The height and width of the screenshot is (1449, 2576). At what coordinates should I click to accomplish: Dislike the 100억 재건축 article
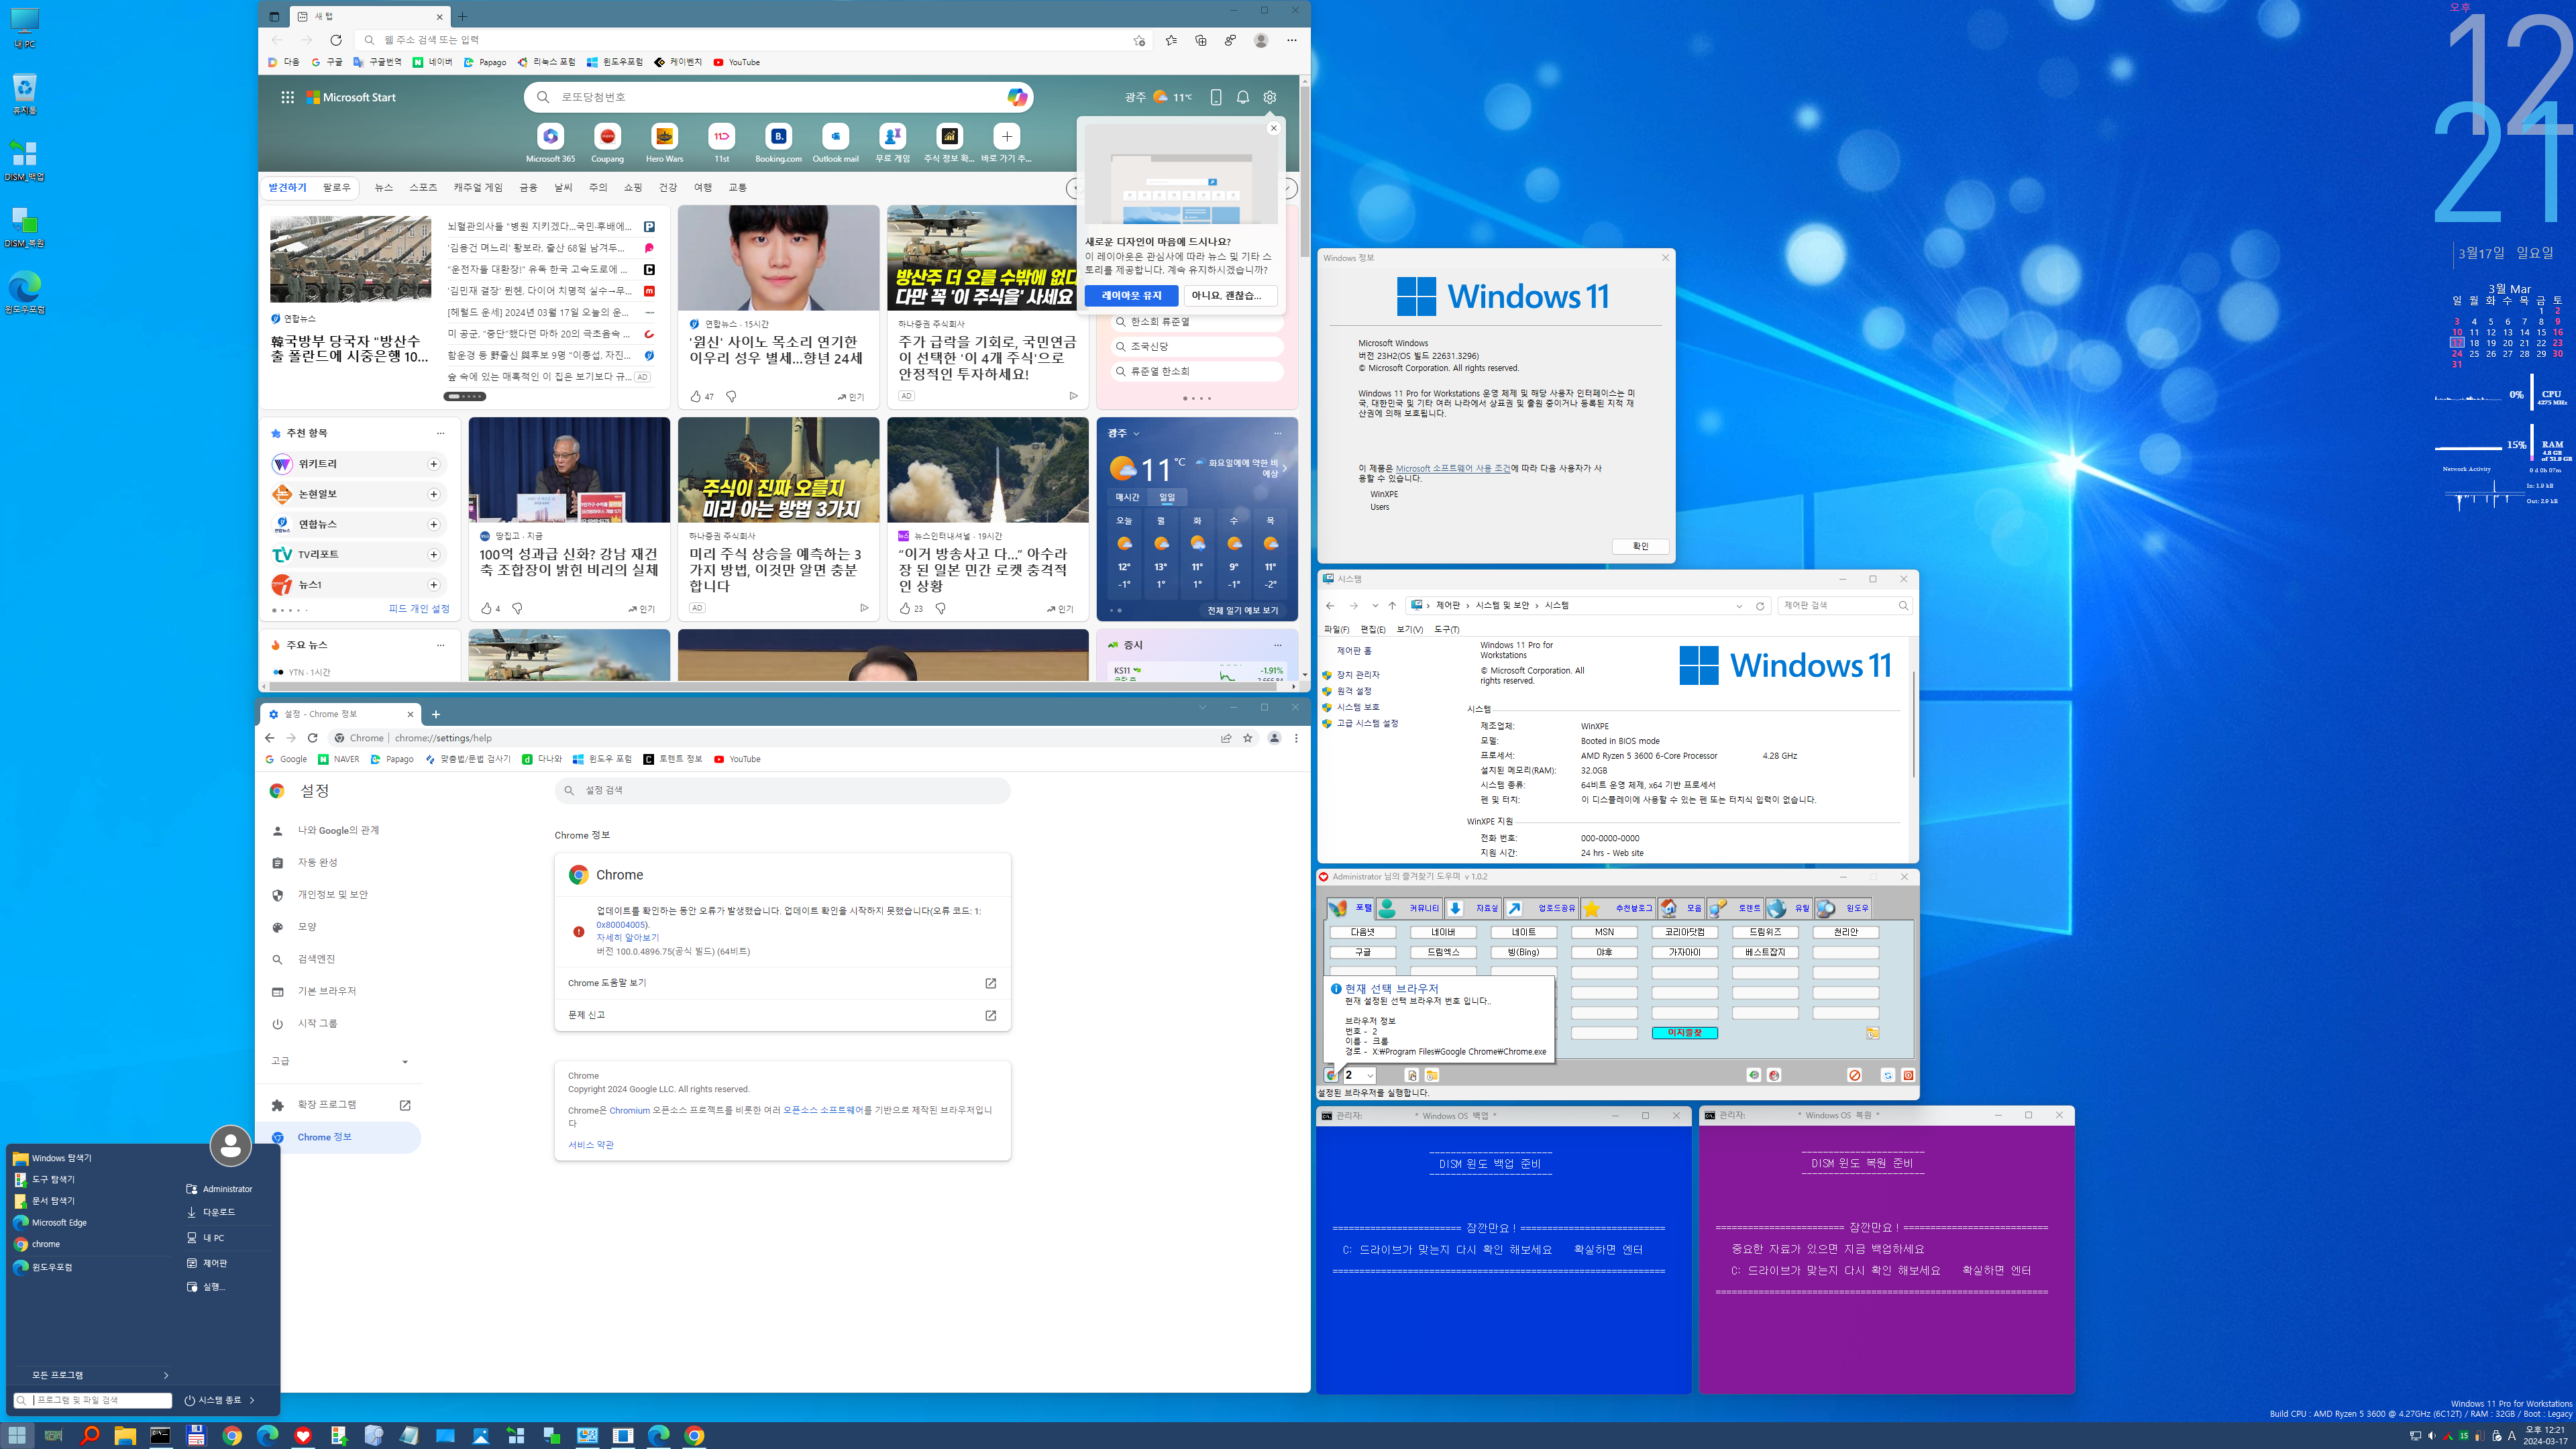click(517, 608)
